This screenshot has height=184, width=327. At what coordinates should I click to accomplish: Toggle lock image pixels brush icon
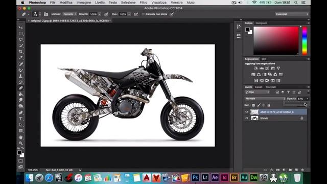pos(259,105)
